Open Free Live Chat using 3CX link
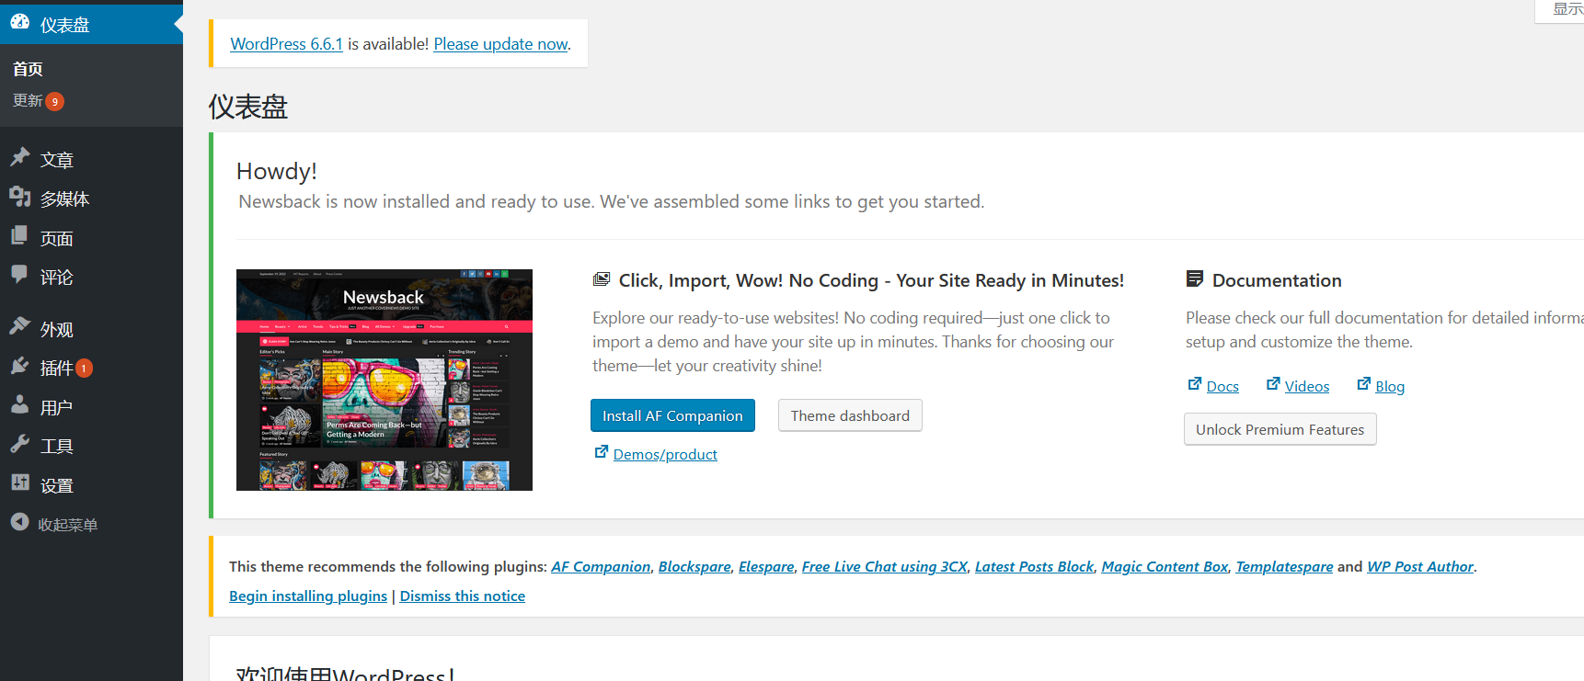Viewport: 1584px width, 681px height. coord(885,566)
